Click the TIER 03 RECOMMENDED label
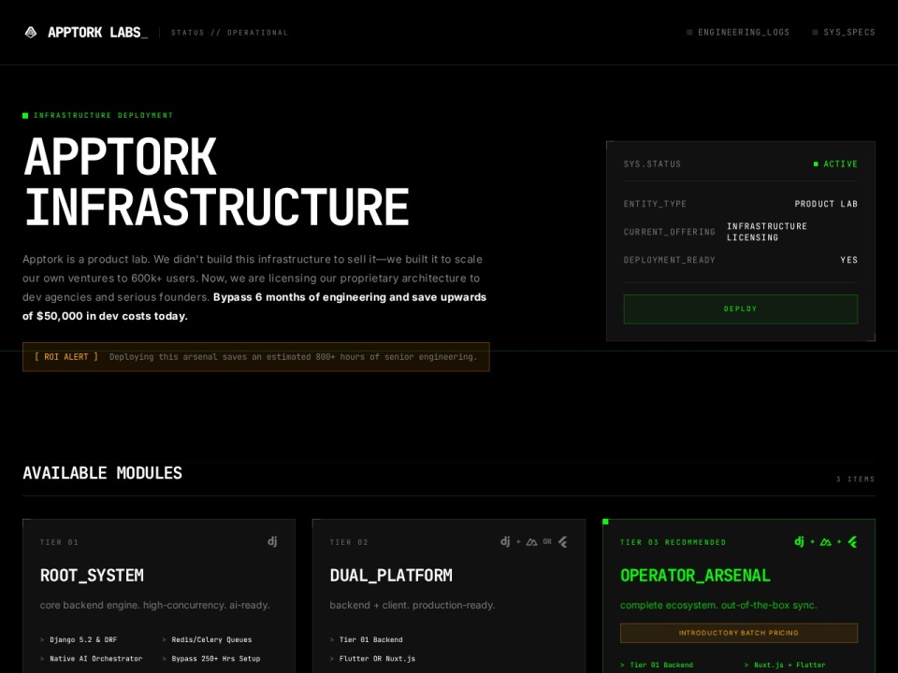This screenshot has height=673, width=898. point(673,542)
